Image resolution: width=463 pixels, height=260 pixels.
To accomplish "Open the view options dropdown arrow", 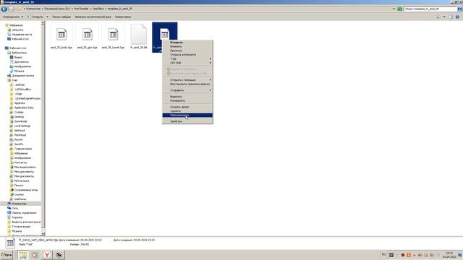I will (444, 17).
